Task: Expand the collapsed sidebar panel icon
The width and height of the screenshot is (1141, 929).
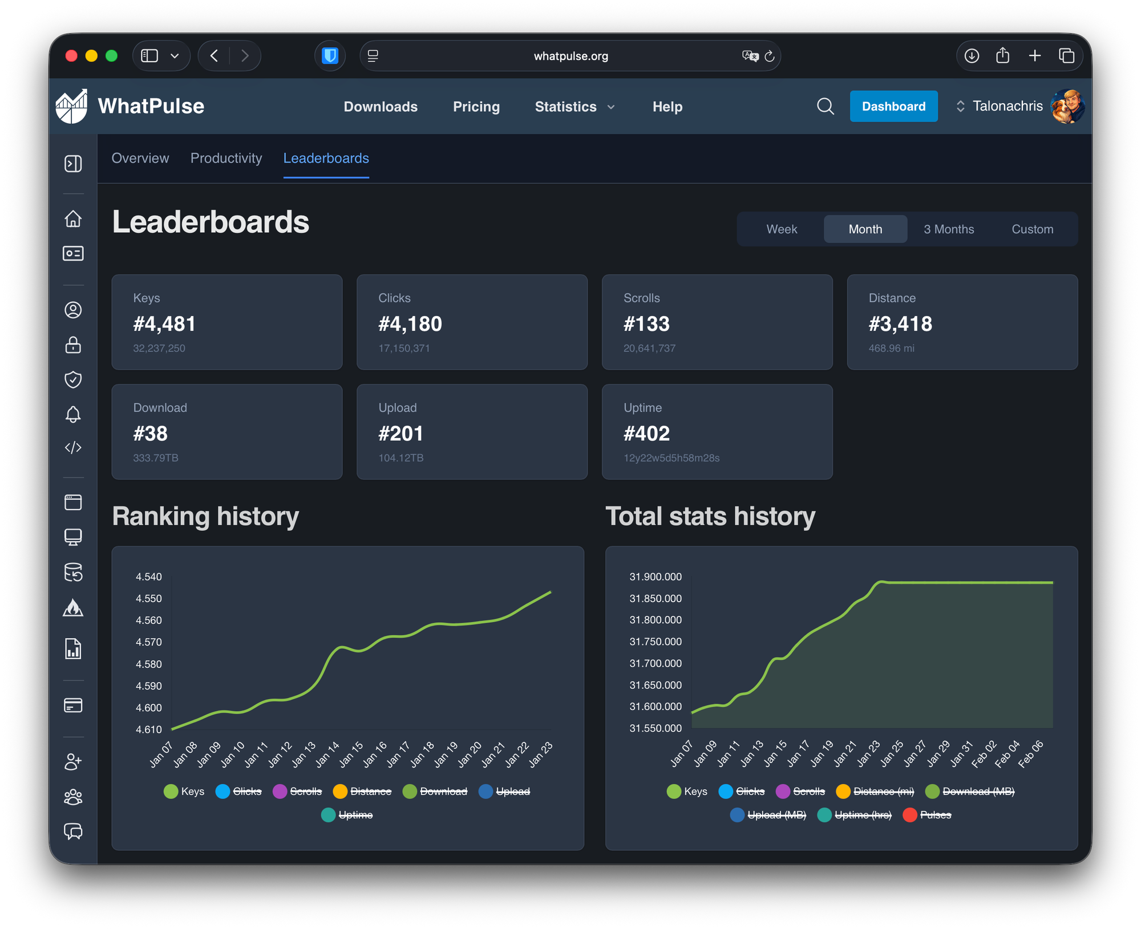Action: 73,164
